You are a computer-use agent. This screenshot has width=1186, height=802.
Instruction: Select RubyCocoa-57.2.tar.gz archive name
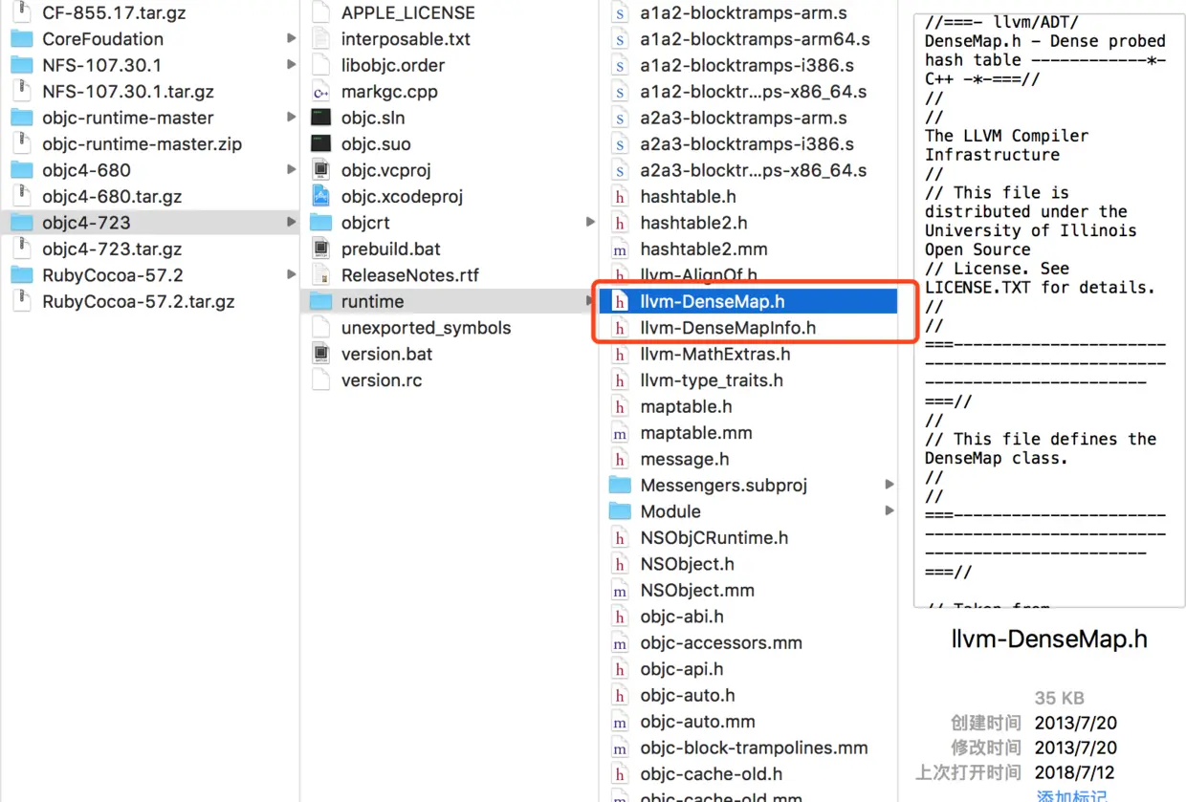139,301
